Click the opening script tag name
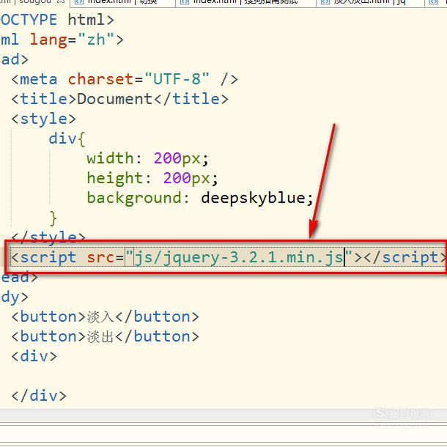This screenshot has width=447, height=447. point(48,257)
